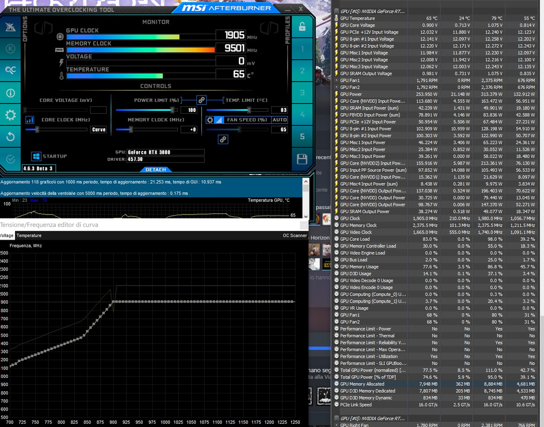Image resolution: width=544 pixels, height=427 pixels.
Task: Select profile slot 2
Action: pos(302,71)
